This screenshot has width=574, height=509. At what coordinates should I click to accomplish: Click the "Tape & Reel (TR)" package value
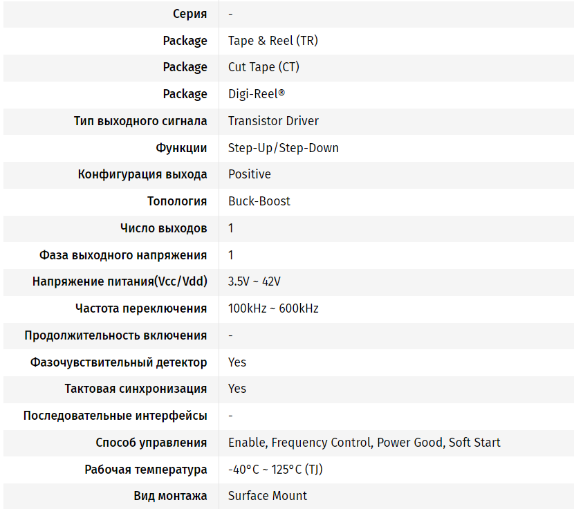pos(272,41)
